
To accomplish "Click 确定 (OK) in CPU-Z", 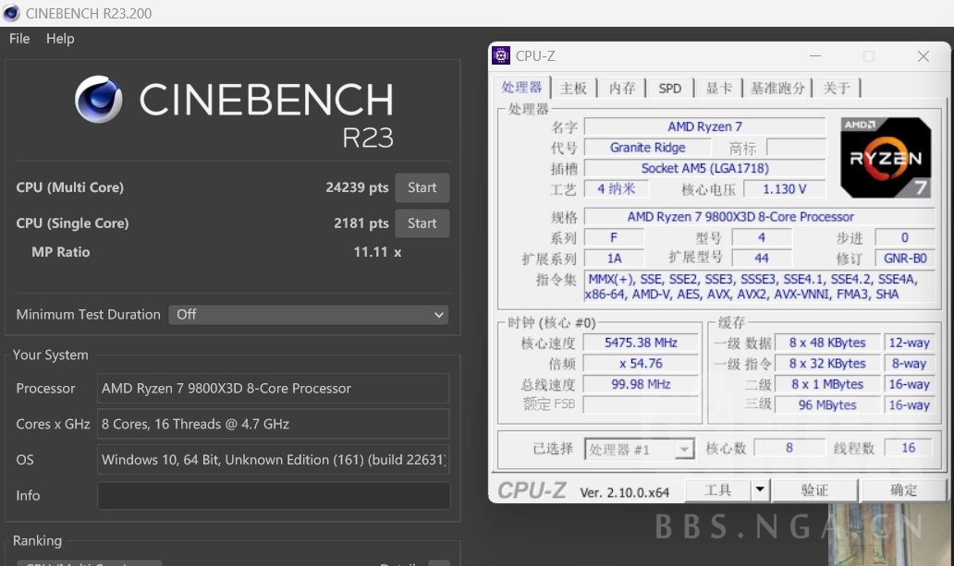I will [903, 490].
